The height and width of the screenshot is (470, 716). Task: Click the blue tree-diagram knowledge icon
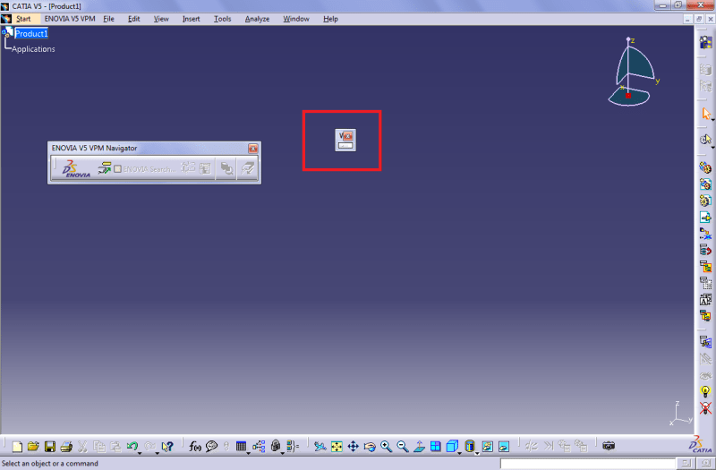[259, 446]
